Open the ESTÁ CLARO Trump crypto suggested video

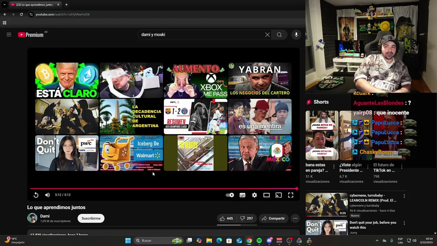(67, 80)
